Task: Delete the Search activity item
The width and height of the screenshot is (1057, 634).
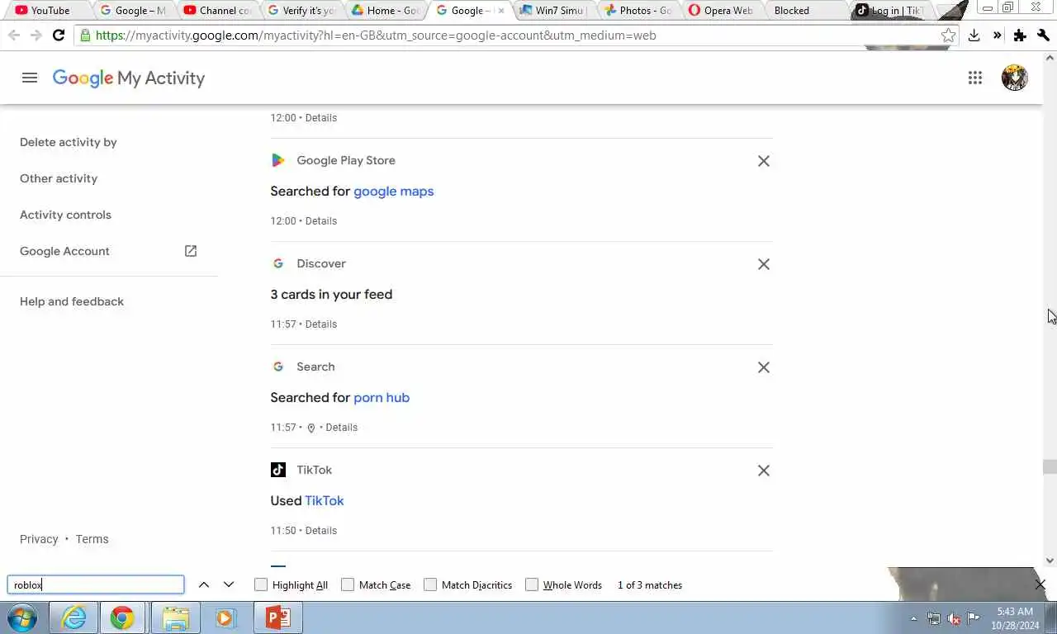Action: 764,367
